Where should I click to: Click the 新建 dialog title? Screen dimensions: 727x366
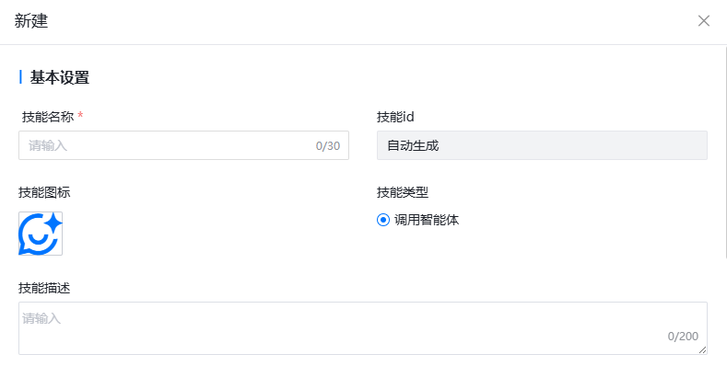(31, 21)
